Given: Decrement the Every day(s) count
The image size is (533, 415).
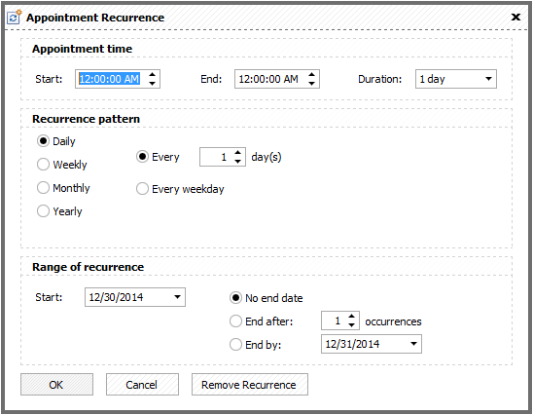Looking at the screenshot, I should click(238, 162).
